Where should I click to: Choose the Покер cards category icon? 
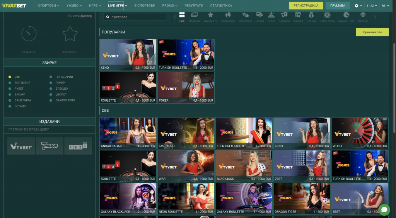click(x=259, y=15)
